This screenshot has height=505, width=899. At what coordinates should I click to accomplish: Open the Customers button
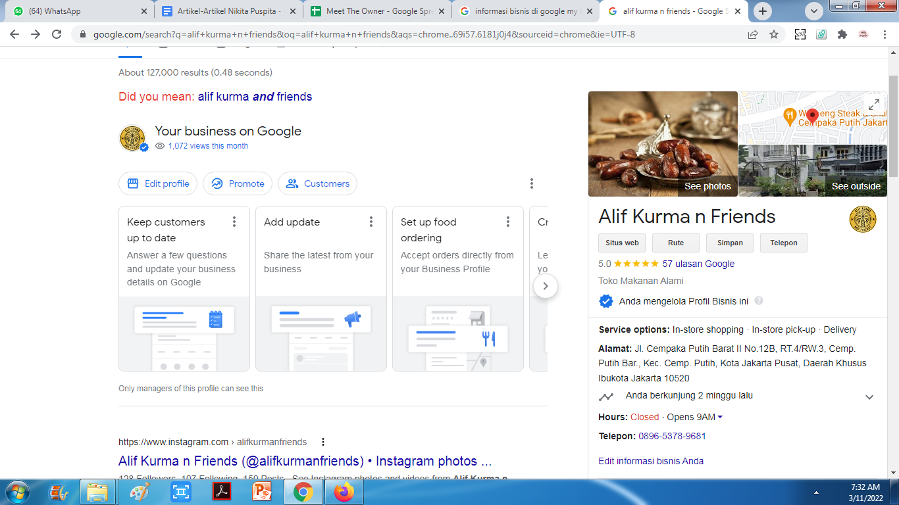(317, 183)
